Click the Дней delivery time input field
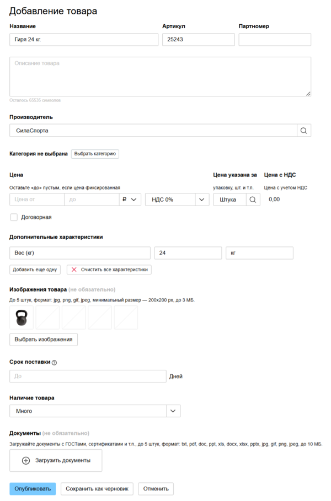 click(88, 376)
